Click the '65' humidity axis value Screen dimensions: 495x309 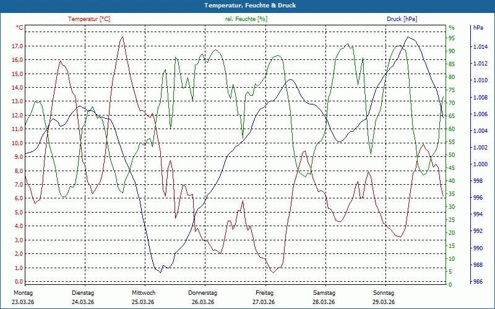[452, 116]
